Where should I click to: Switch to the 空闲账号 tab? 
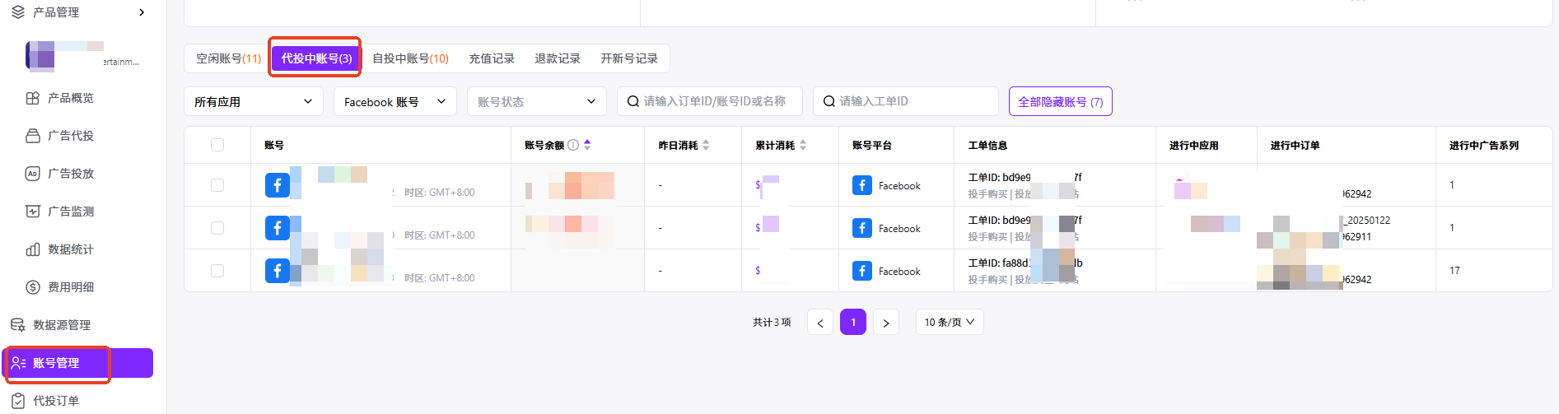click(x=228, y=58)
